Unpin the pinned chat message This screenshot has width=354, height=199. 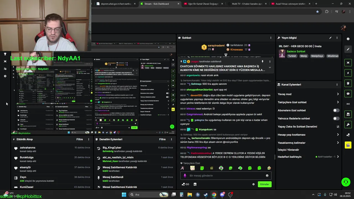click(262, 61)
